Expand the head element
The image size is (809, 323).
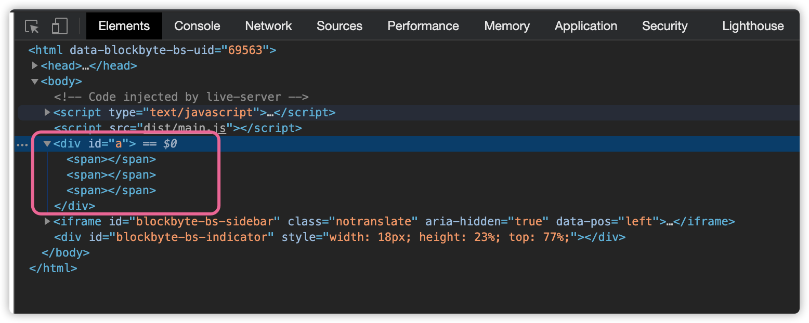35,65
